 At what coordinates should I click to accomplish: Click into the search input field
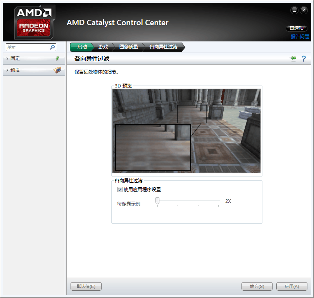tap(27, 47)
